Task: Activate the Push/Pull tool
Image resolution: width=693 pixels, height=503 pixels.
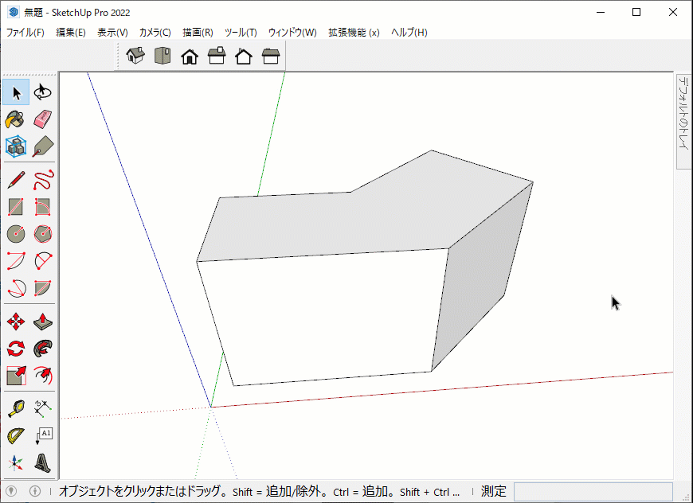Action: [43, 322]
